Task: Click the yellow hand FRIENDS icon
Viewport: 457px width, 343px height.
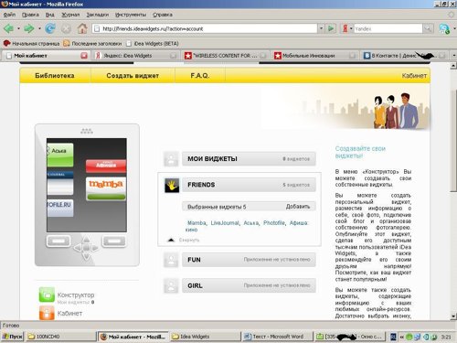Action: pos(172,185)
